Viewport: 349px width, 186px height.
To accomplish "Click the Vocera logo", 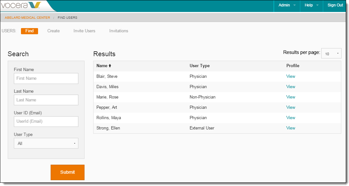I will point(21,5).
